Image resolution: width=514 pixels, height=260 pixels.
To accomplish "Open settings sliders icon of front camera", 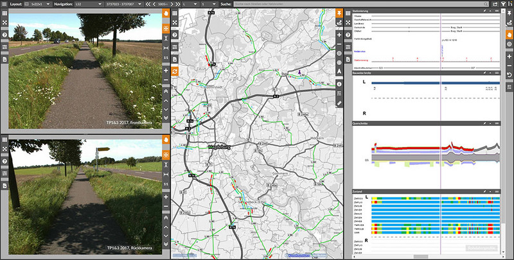I will pos(4,47).
